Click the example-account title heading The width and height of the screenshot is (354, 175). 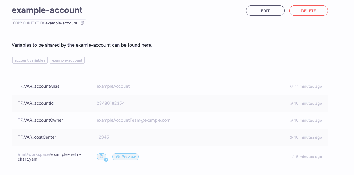coord(47,10)
